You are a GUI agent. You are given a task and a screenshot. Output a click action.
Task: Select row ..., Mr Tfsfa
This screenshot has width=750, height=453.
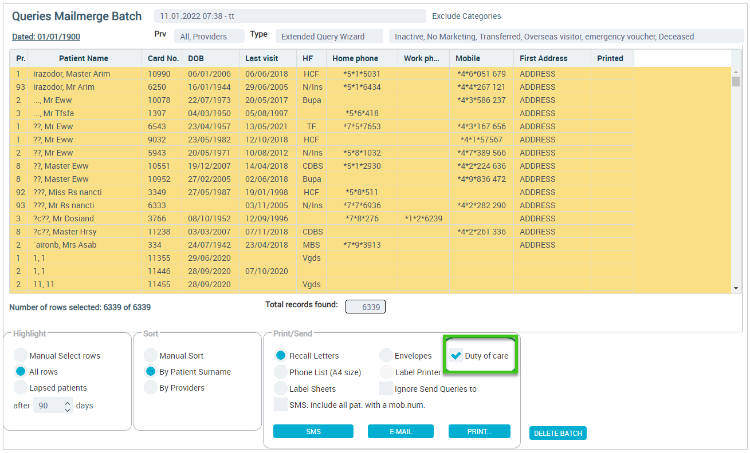point(321,113)
